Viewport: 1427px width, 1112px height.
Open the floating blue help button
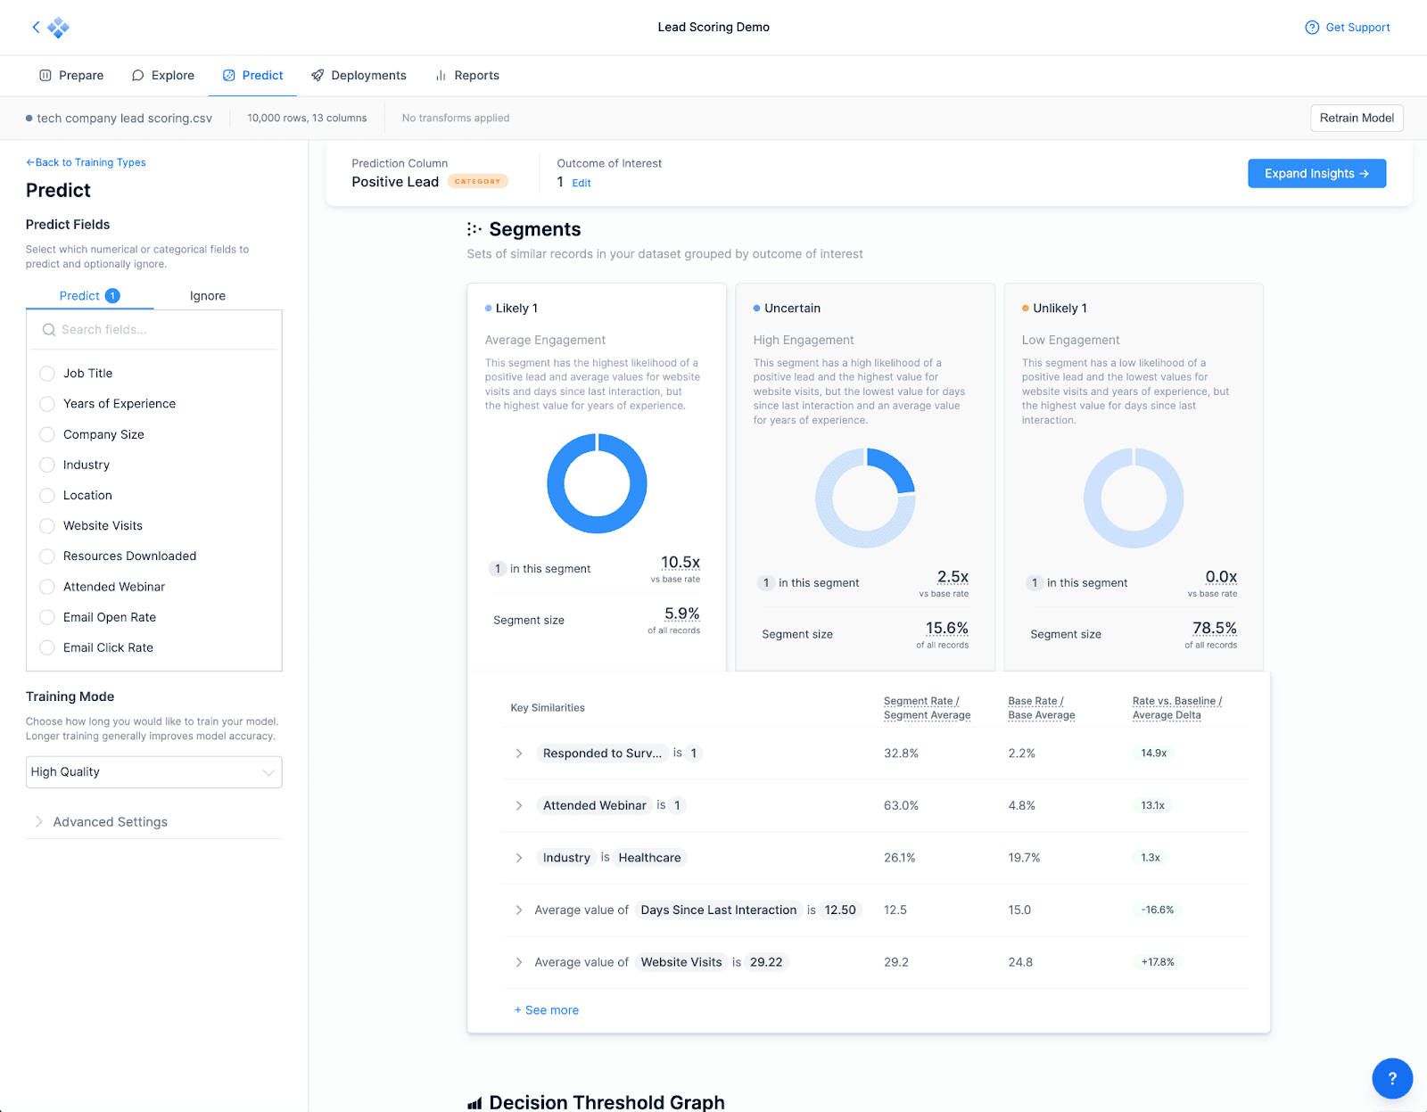[x=1392, y=1078]
